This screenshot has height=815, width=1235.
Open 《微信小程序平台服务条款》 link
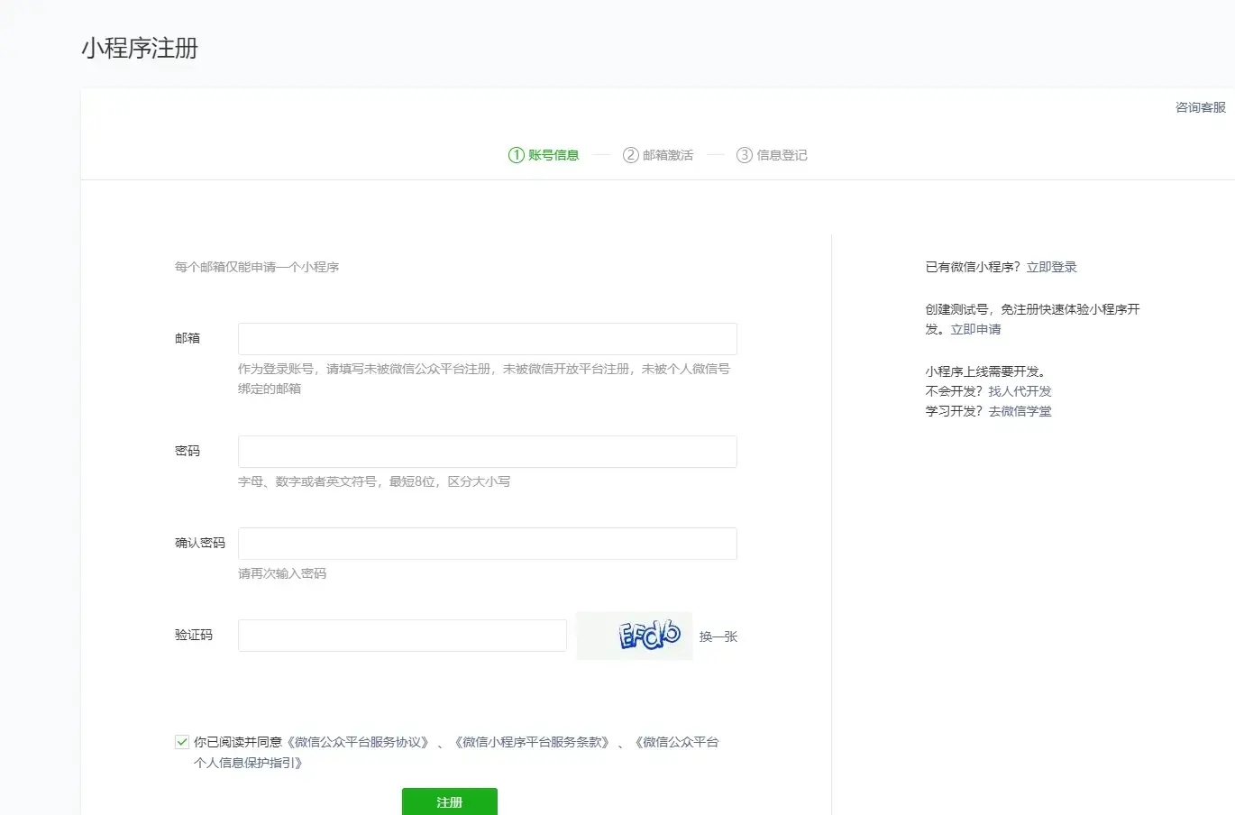(x=533, y=742)
